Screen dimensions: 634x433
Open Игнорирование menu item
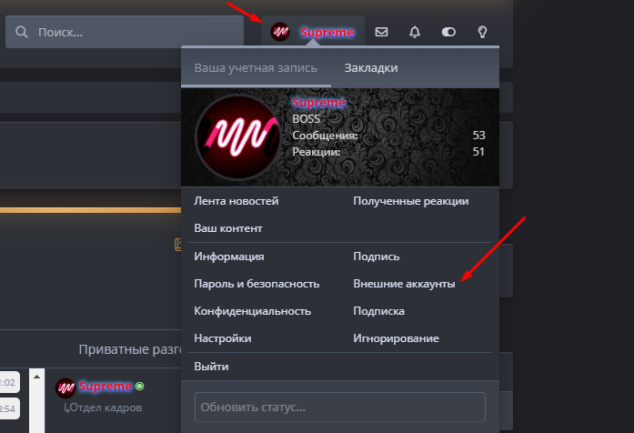(396, 338)
